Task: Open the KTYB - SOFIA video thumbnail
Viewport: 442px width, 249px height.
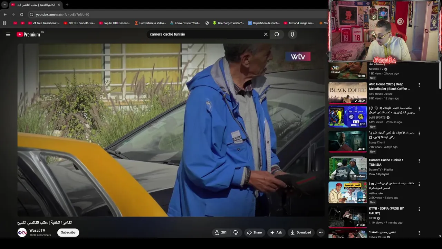Action: point(348,217)
